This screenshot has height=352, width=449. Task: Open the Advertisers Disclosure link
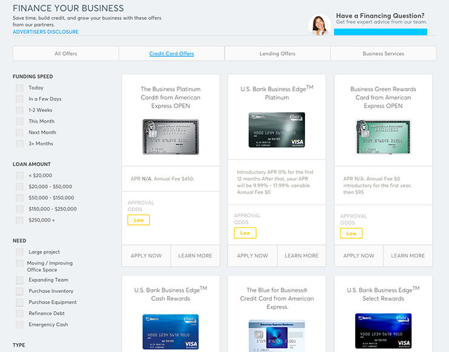coord(45,32)
